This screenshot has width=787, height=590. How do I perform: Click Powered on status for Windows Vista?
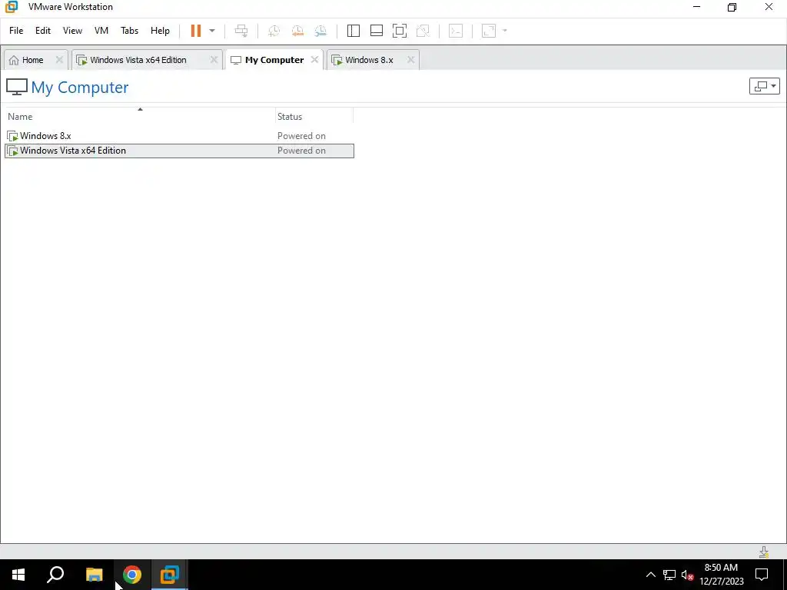pyautogui.click(x=301, y=151)
